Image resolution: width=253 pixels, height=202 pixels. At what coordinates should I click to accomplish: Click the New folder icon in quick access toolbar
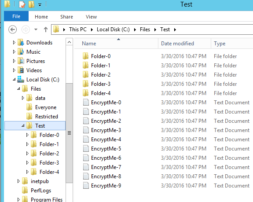click(32, 4)
